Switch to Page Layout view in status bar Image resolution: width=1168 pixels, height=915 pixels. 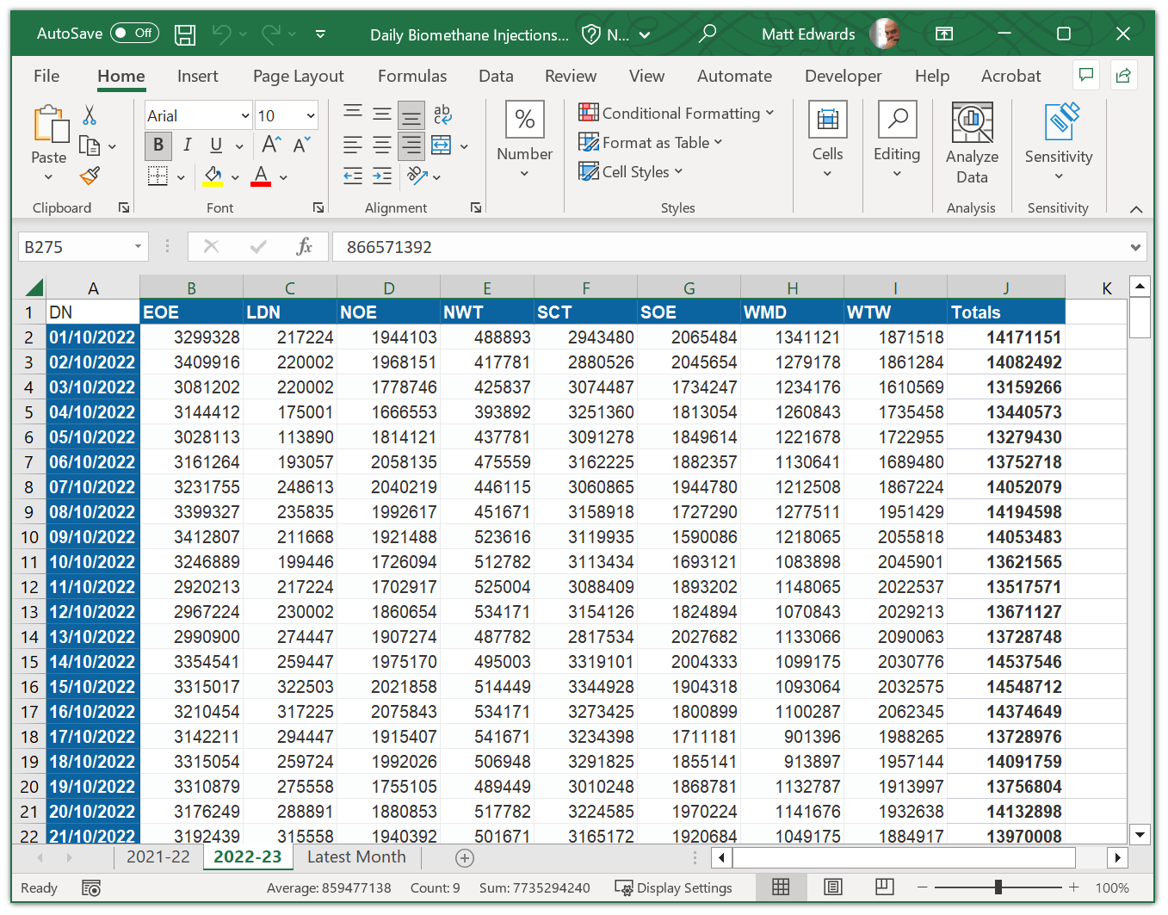coord(832,887)
